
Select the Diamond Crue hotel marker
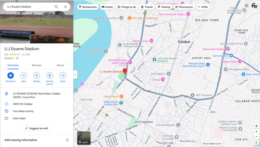151,41
